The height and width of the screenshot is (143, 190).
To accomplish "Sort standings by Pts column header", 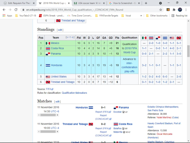I will 117,38.
